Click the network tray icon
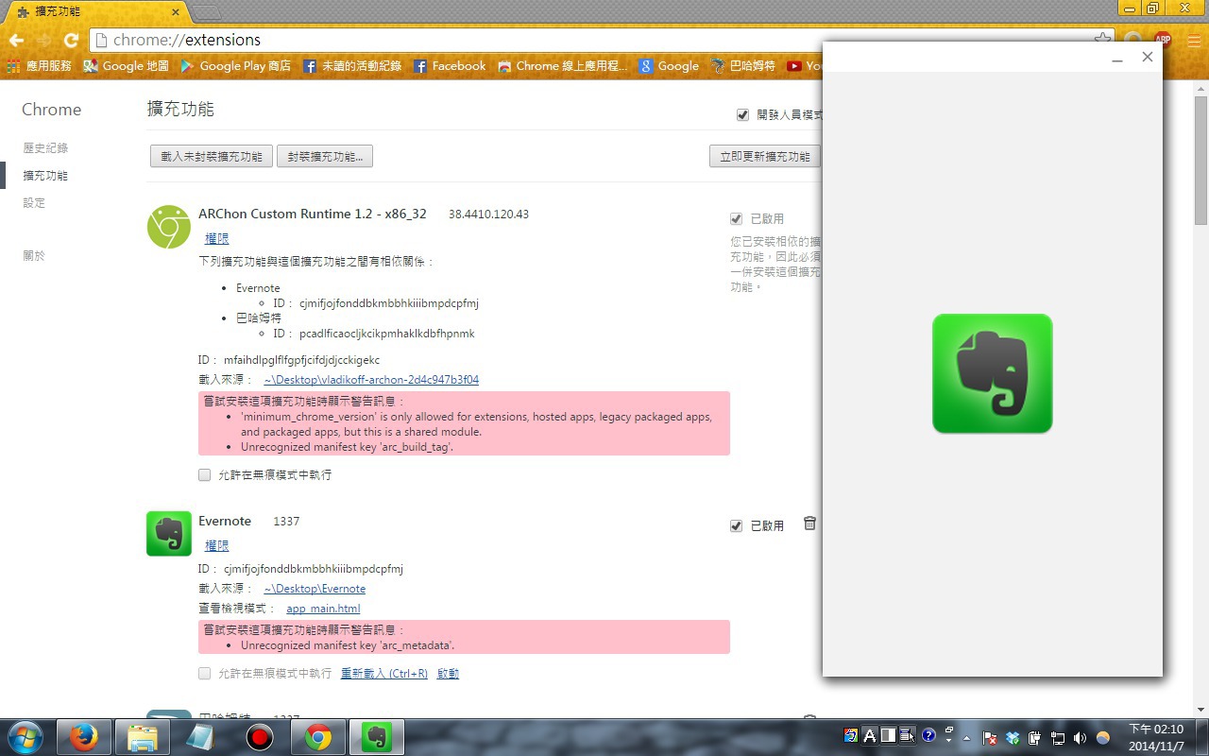Viewport: 1209px width, 756px height. 1057,737
